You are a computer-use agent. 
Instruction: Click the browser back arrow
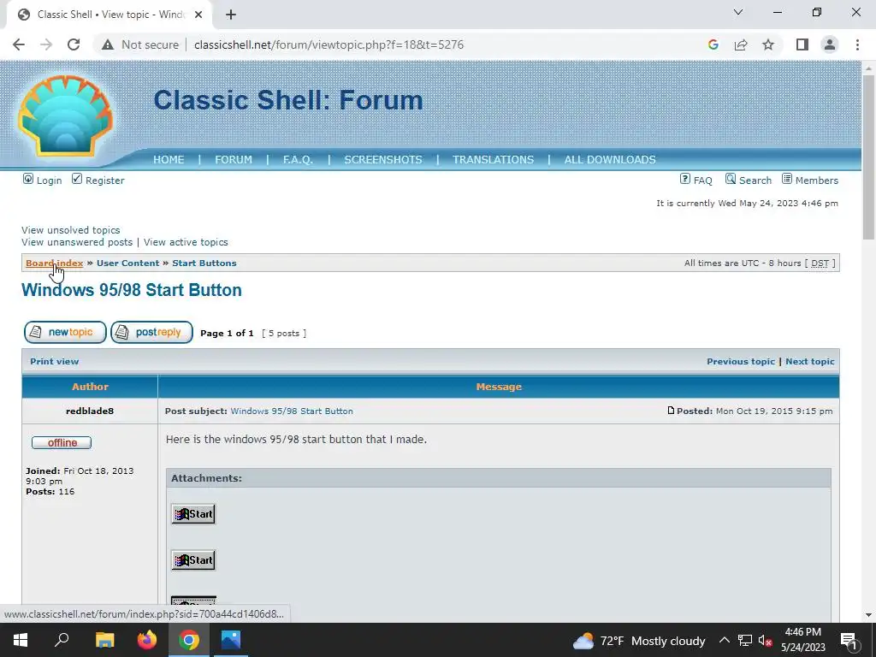click(19, 44)
